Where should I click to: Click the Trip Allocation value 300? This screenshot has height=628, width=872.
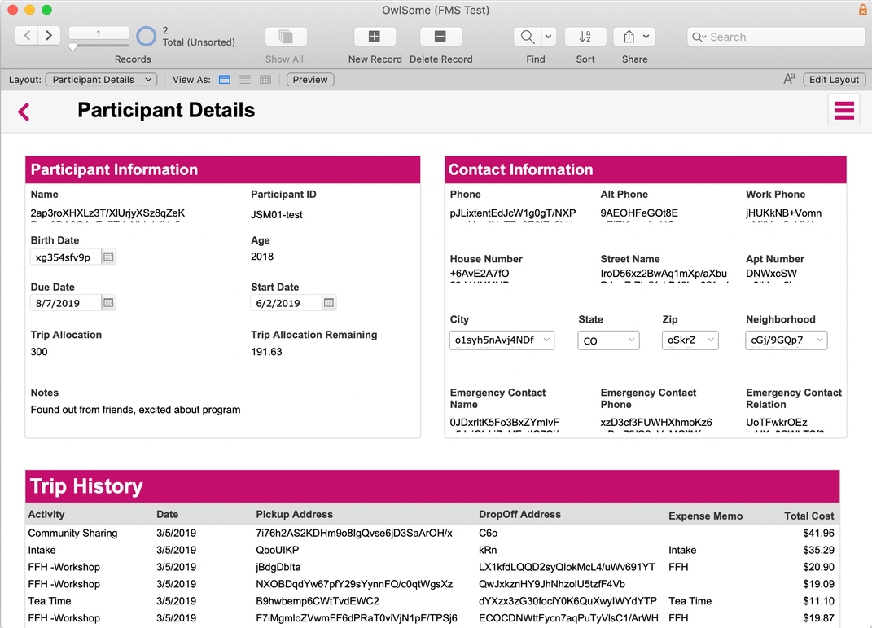[x=39, y=352]
